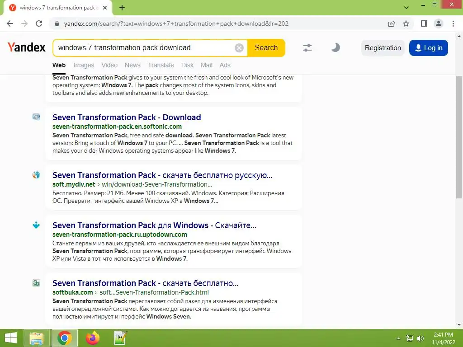Image resolution: width=463 pixels, height=347 pixels.
Task: Close the Yandex search tab
Action: coord(105,8)
